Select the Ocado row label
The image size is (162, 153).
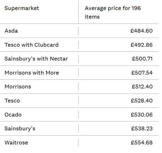coord(13,115)
